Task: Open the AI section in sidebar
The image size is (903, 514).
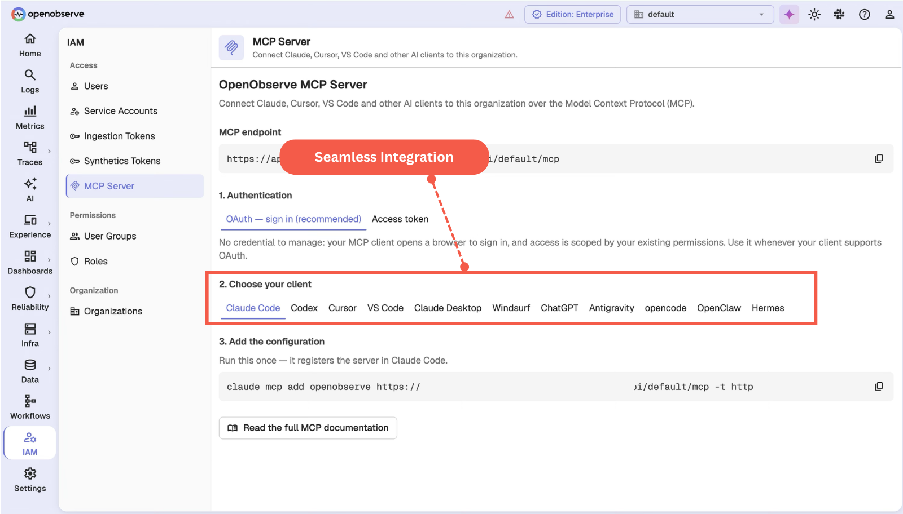Action: [x=30, y=190]
